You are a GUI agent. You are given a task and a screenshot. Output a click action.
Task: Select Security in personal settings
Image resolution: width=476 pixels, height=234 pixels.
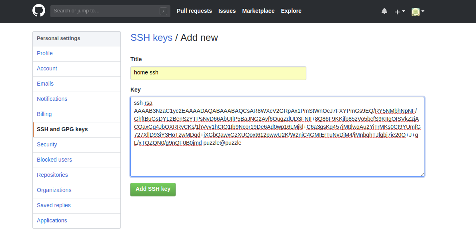(47, 144)
